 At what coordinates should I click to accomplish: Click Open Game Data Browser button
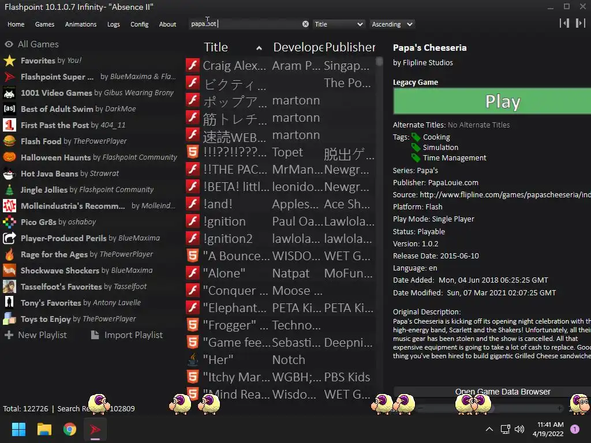tap(492, 392)
